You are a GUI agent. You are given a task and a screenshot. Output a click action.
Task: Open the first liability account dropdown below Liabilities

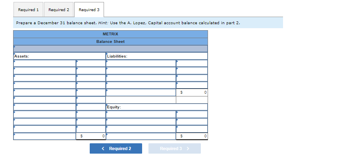141,63
